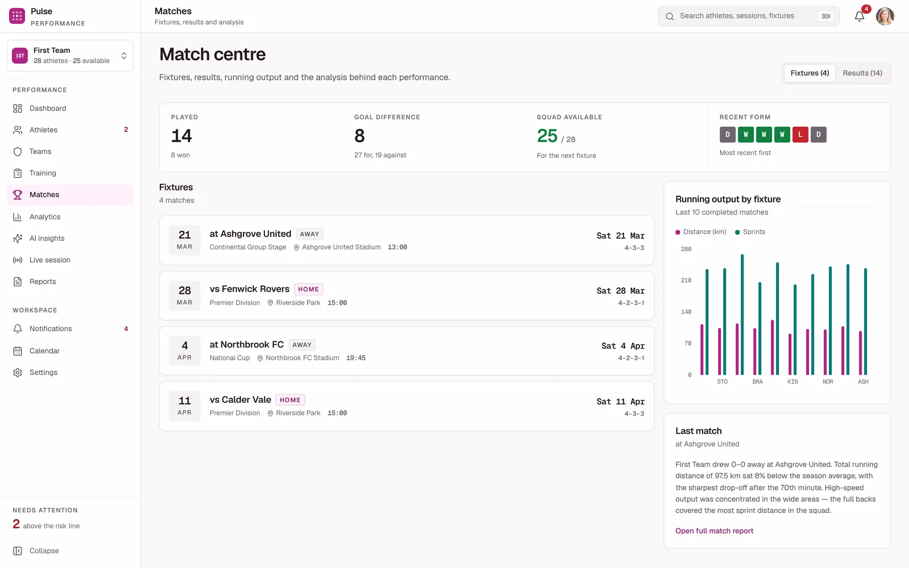Open full match report link

coord(714,531)
